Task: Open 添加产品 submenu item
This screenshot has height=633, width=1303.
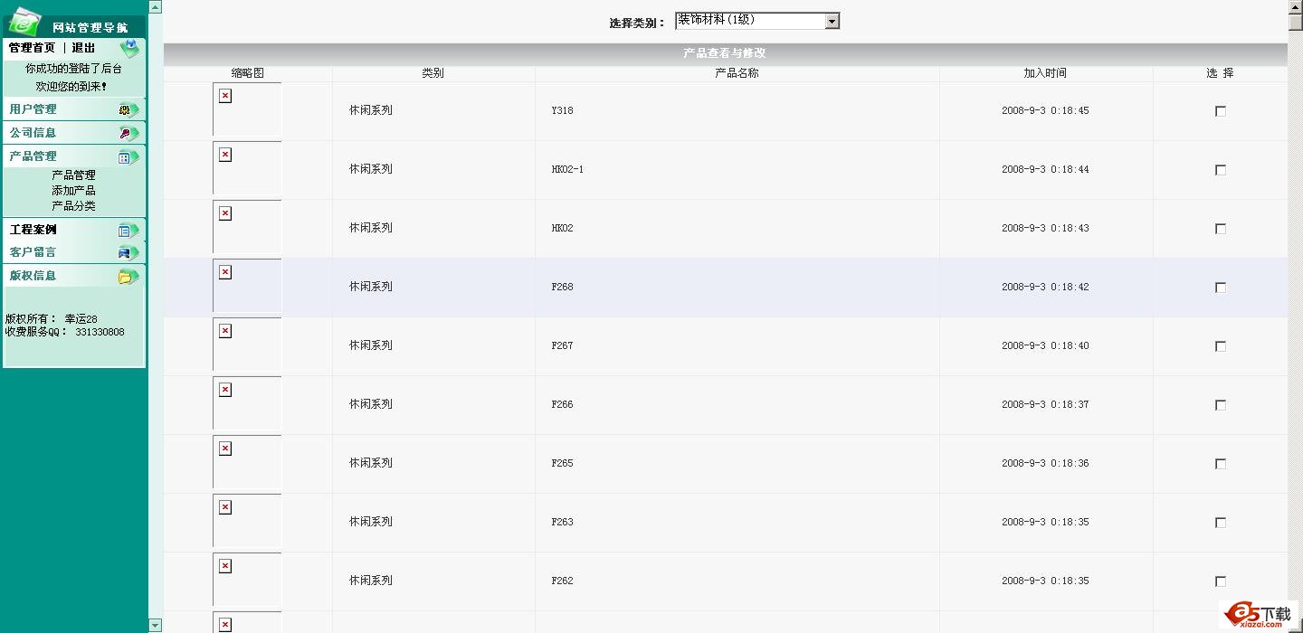Action: pos(73,191)
